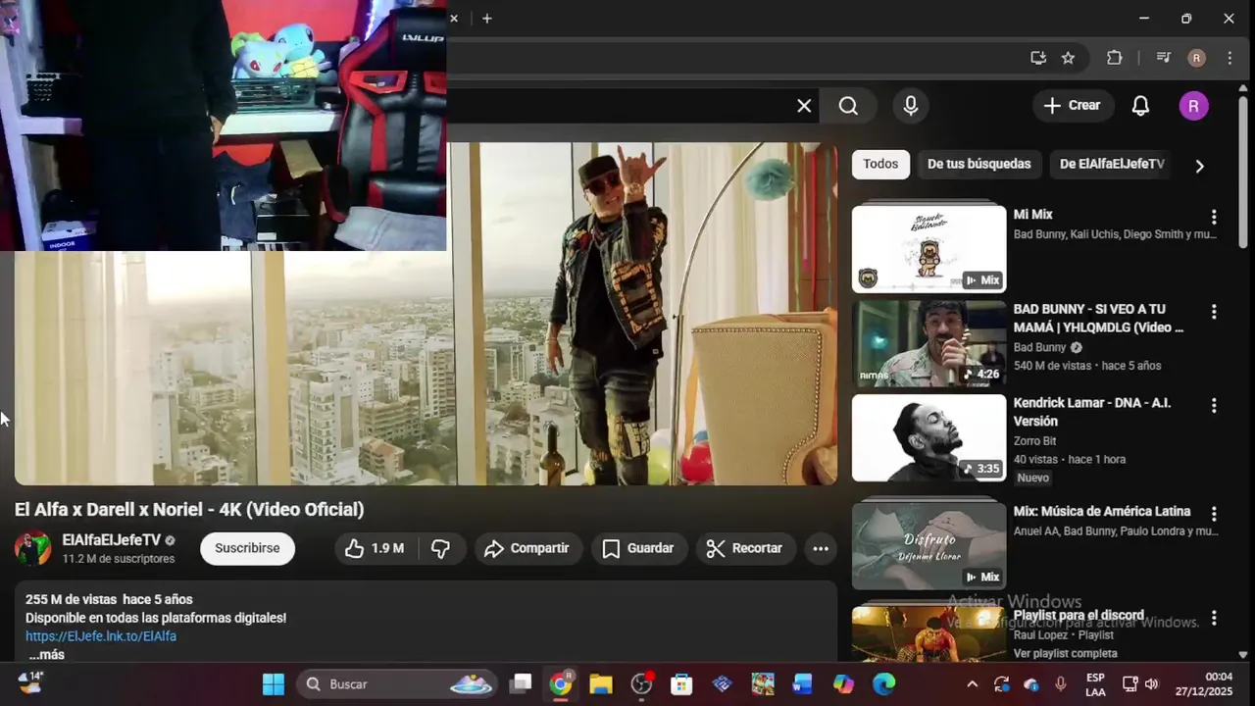Open a new browser tab

point(487,18)
